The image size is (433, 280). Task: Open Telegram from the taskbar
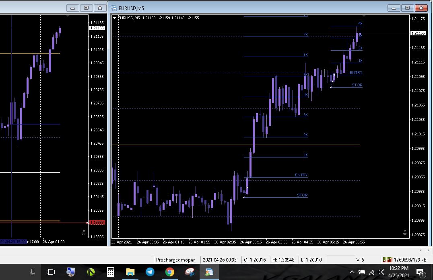coord(150,272)
